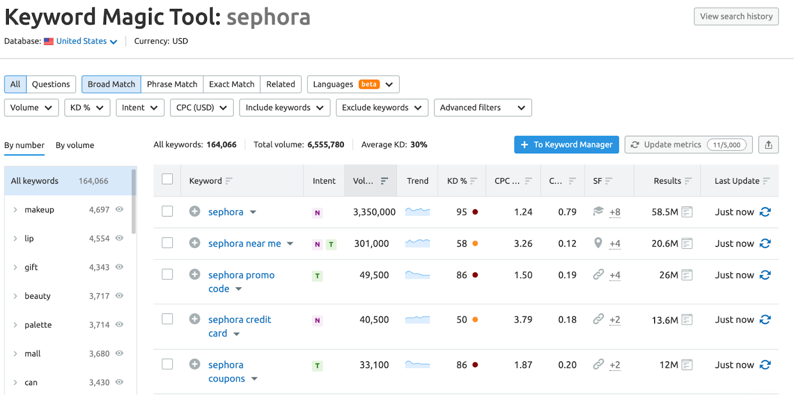The height and width of the screenshot is (395, 794).
Task: Select the Questions tab
Action: (51, 84)
